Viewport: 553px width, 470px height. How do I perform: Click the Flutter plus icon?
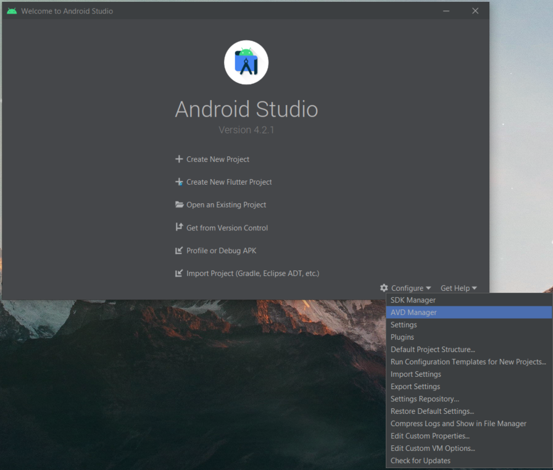(179, 182)
